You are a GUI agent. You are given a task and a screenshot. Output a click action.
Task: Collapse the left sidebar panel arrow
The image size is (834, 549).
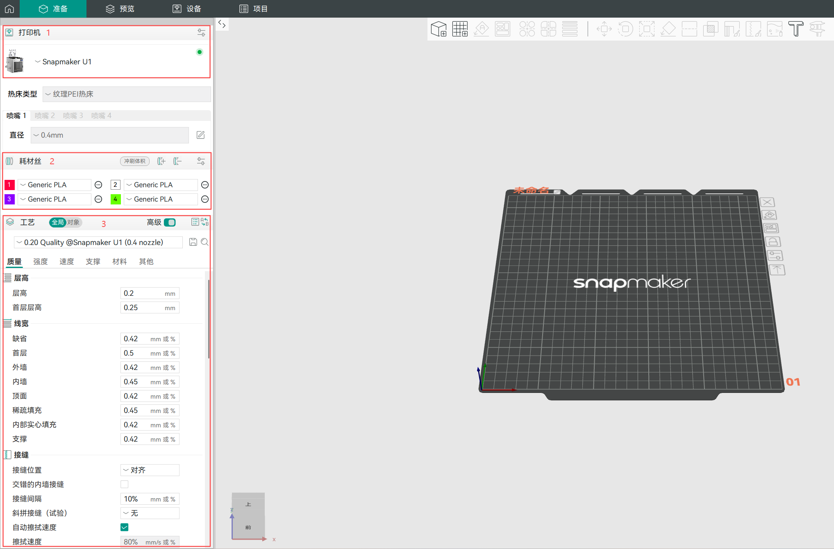point(222,24)
